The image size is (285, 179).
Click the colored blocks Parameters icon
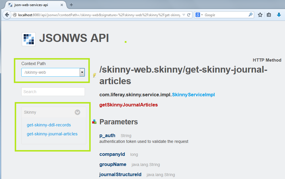[x=94, y=122]
